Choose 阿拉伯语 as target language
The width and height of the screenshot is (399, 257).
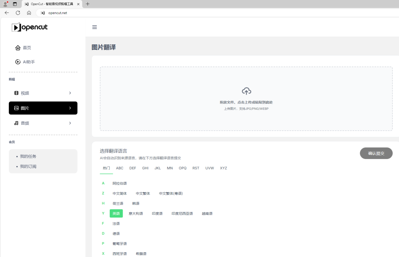tap(119, 183)
